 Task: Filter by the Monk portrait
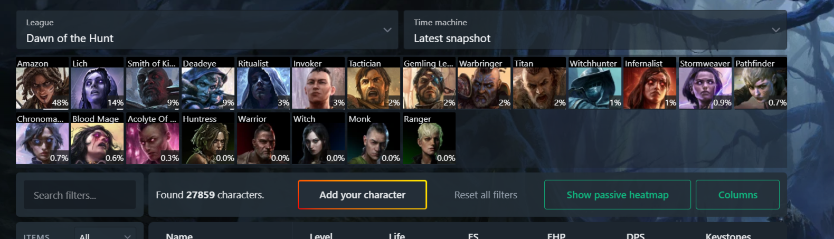coord(374,138)
